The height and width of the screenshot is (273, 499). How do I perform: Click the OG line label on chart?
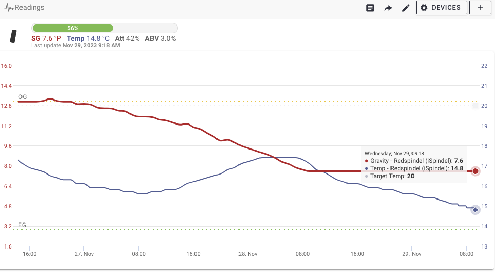(23, 97)
